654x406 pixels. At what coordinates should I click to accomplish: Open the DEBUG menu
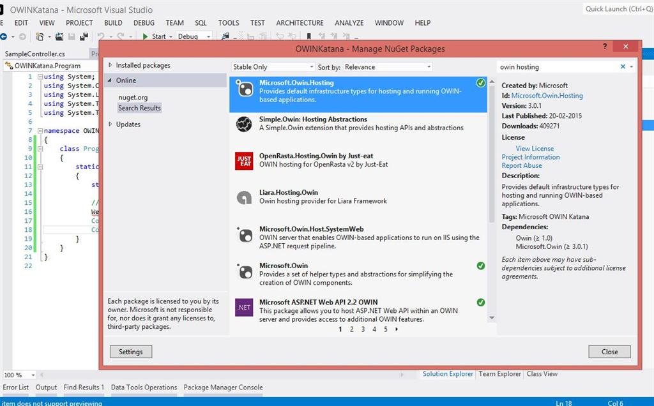(144, 23)
